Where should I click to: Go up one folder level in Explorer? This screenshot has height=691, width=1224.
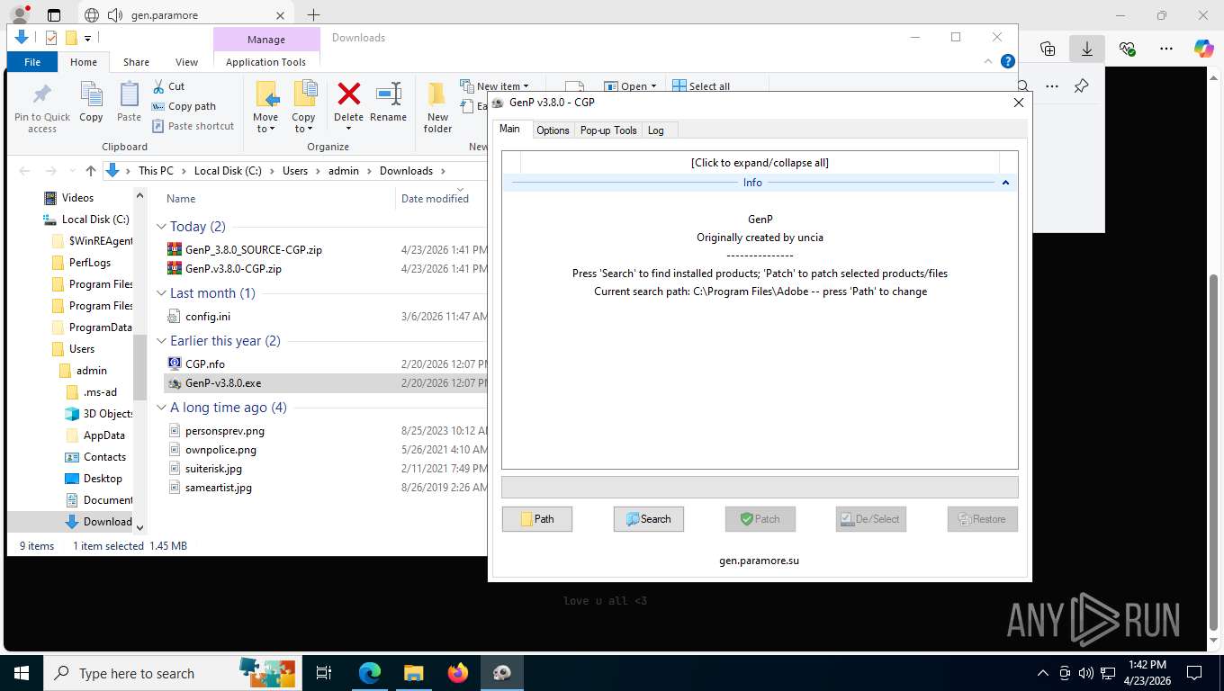[91, 171]
